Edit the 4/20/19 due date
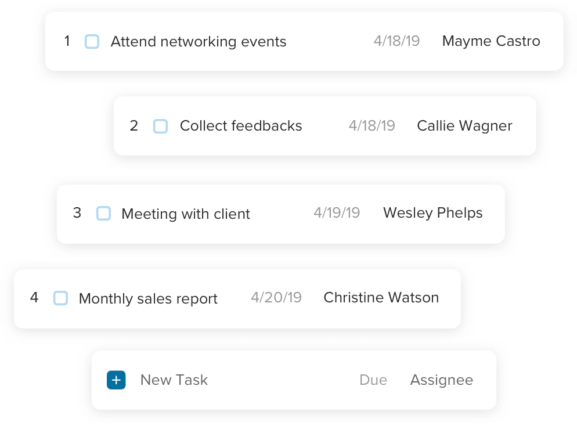The width and height of the screenshot is (577, 426). 276,298
